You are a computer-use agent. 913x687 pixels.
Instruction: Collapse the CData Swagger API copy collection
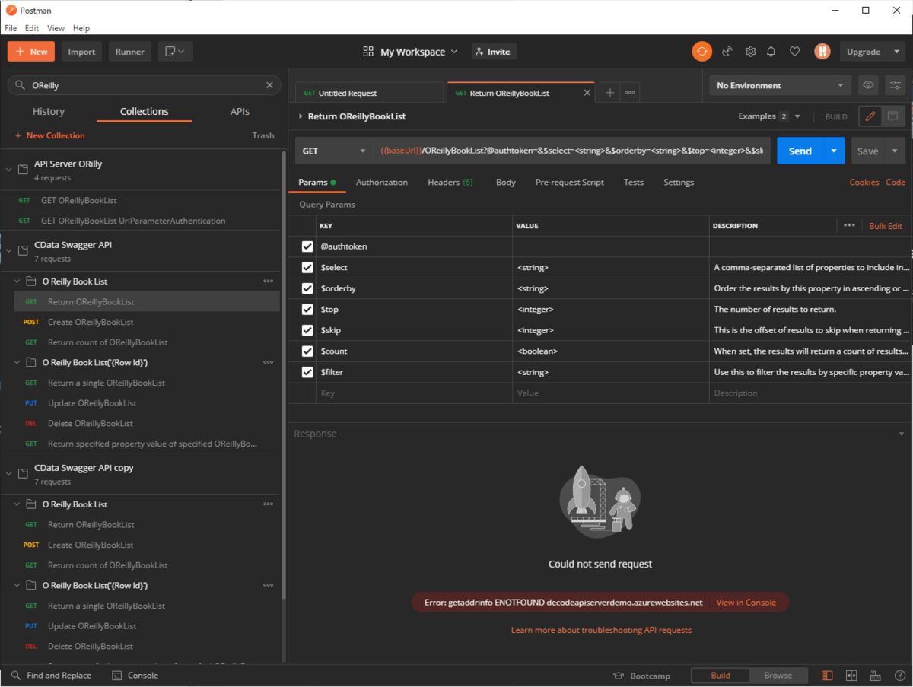coord(9,473)
